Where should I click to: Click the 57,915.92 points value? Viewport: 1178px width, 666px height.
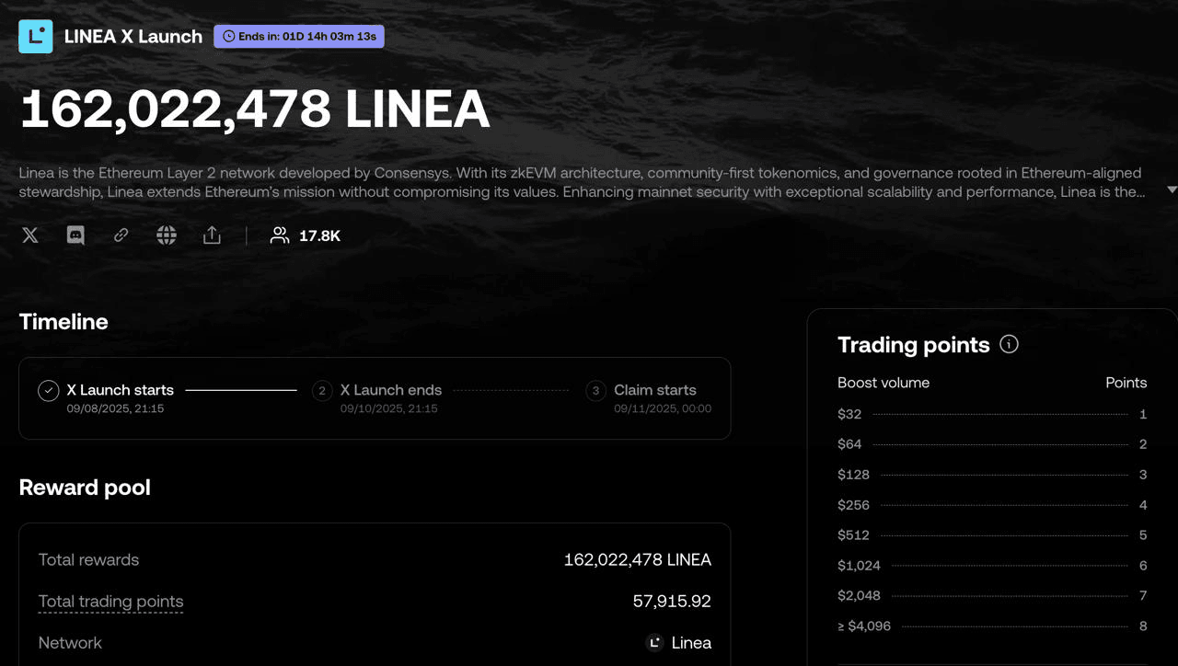[672, 602]
